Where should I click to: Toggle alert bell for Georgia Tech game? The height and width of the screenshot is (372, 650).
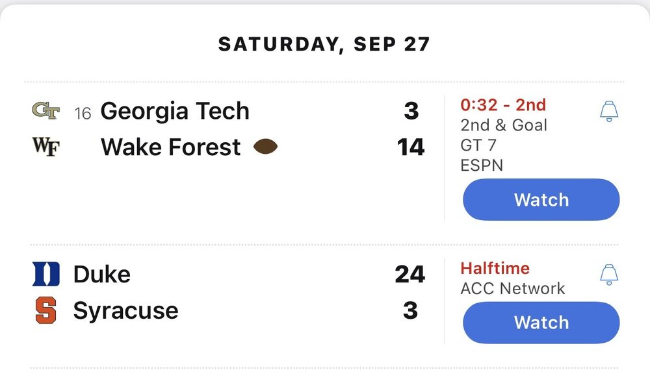pyautogui.click(x=609, y=111)
